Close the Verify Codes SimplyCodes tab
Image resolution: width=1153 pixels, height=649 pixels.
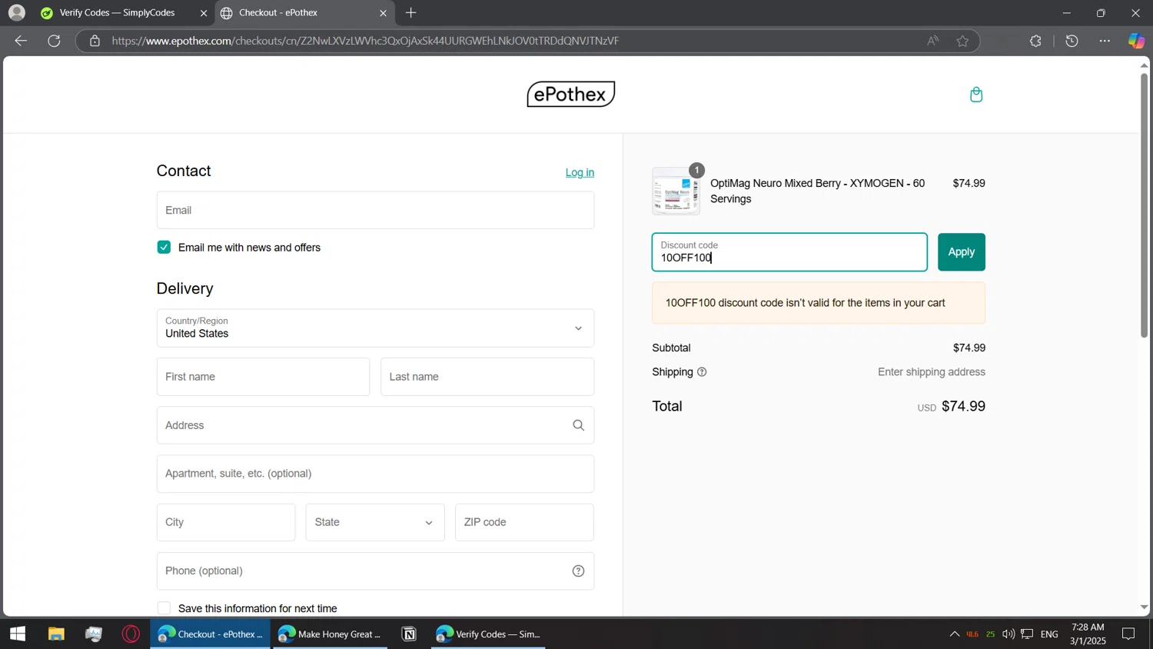(204, 13)
